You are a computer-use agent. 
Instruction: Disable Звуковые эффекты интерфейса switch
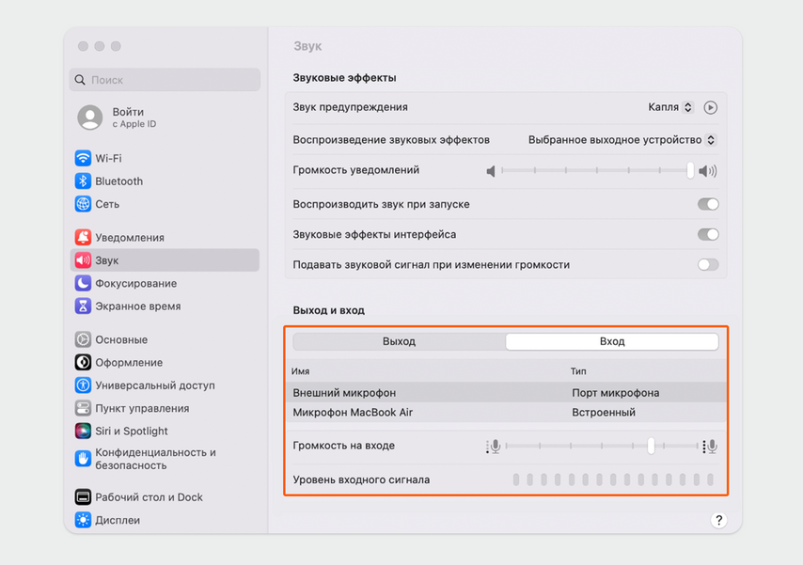[x=707, y=234]
